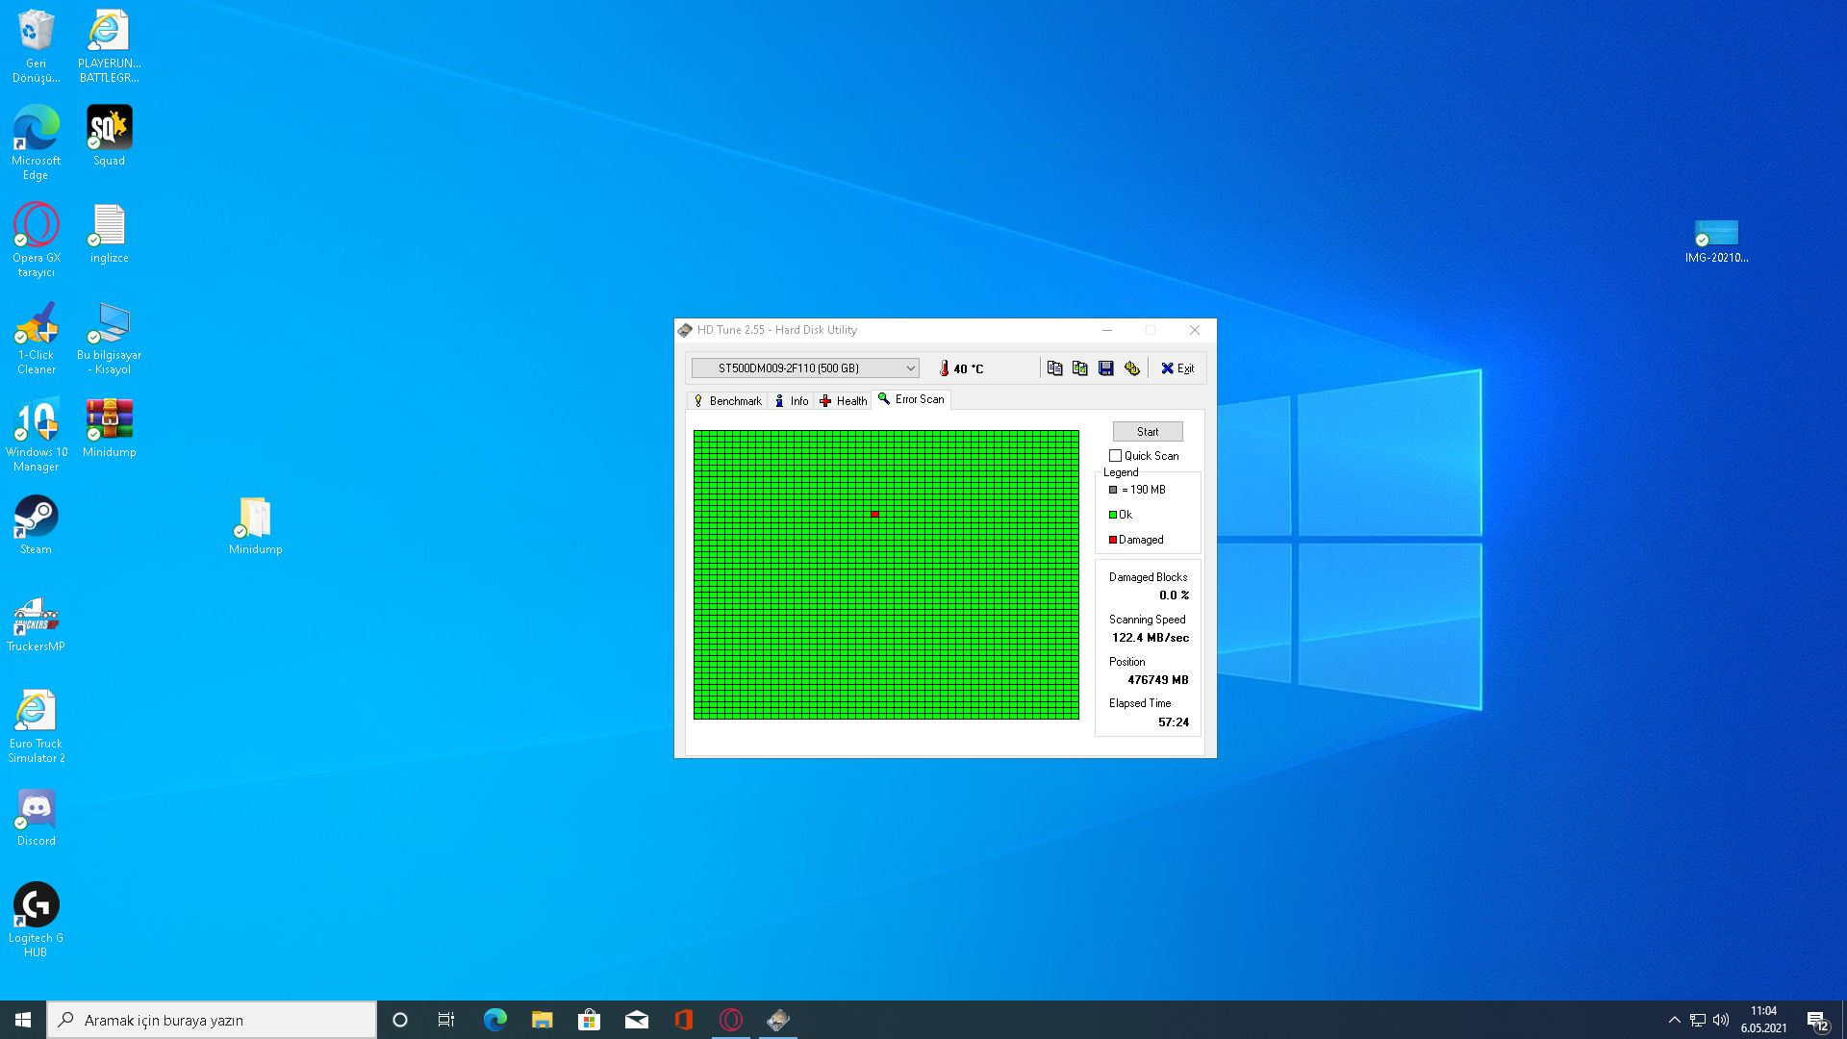Screen dimensions: 1847x1039
Task: Click the red Damaged legend swatch
Action: [x=1113, y=540]
